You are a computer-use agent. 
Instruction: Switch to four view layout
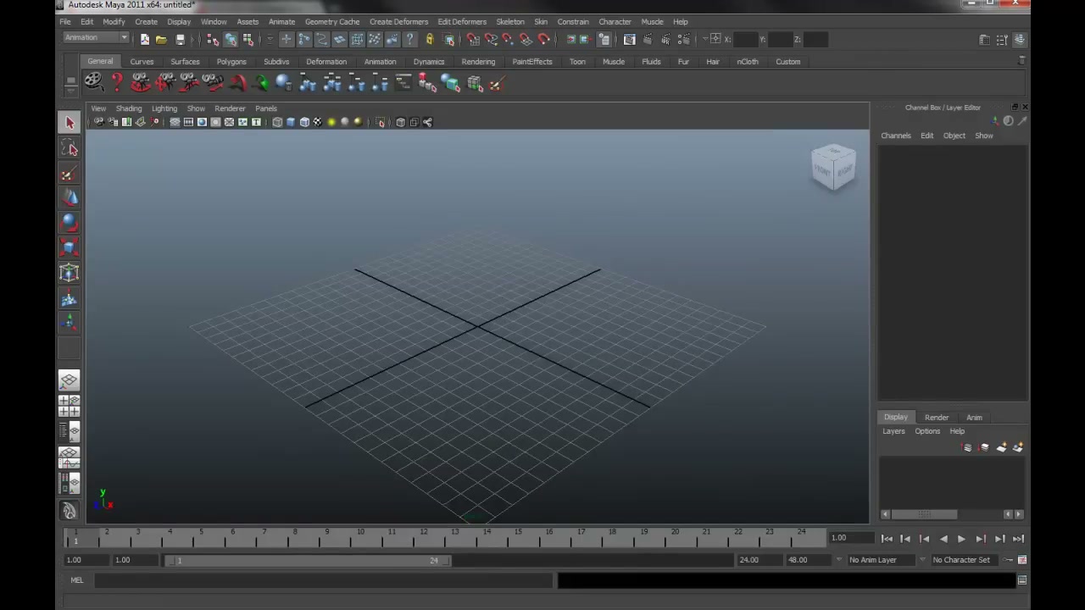pyautogui.click(x=70, y=406)
